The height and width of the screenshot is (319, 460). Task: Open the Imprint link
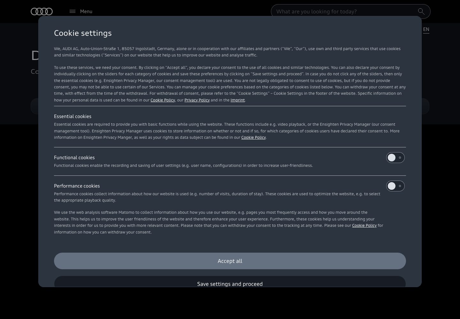(238, 100)
